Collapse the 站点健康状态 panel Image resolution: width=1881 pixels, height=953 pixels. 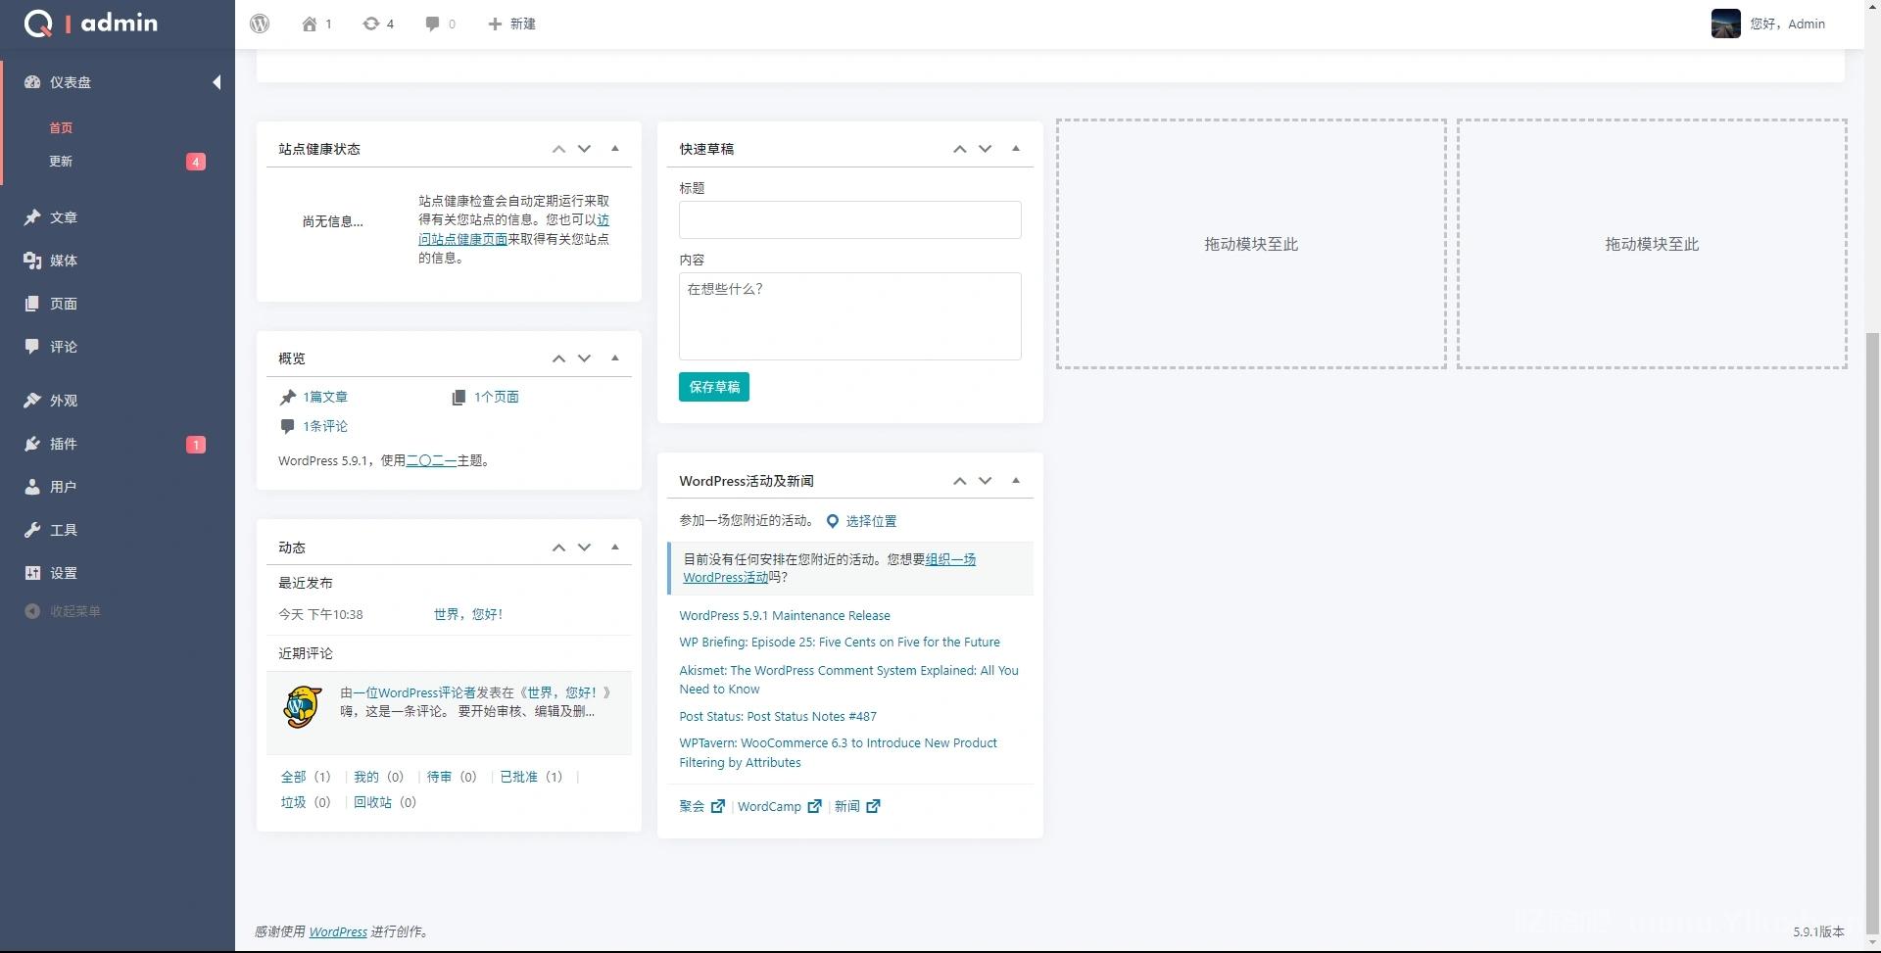615,148
